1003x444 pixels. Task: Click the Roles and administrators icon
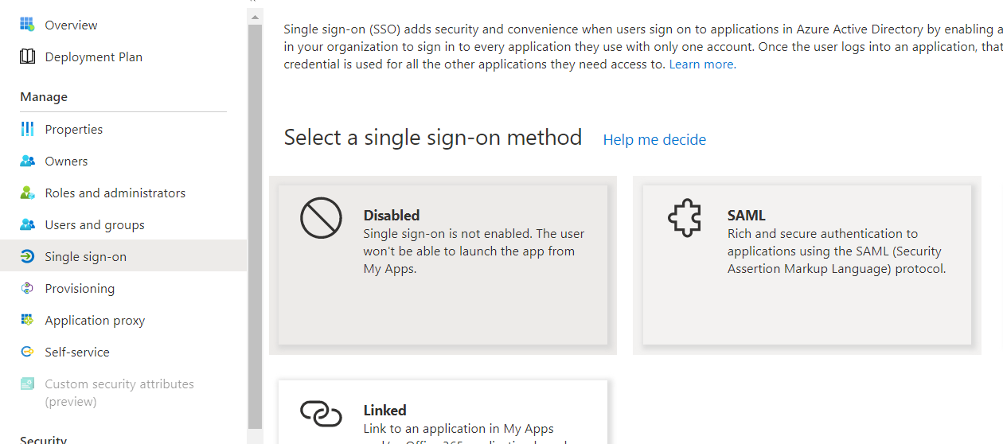27,193
